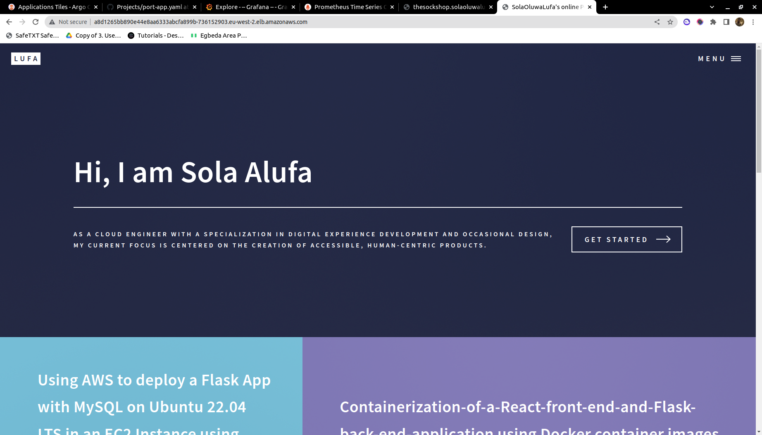This screenshot has width=762, height=435.
Task: Click the Argo tab favicon
Action: (12, 7)
